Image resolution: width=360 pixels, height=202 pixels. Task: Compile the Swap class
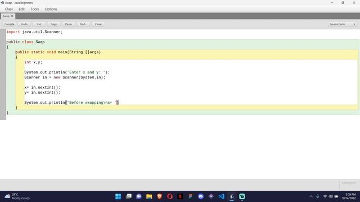10,24
